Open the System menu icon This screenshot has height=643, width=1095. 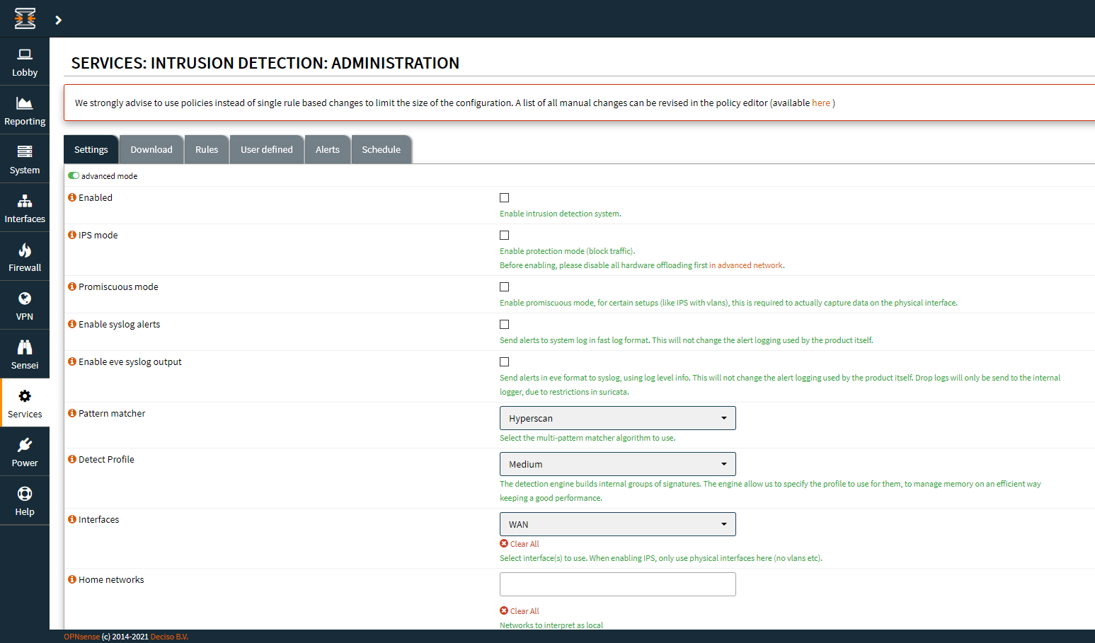click(25, 151)
